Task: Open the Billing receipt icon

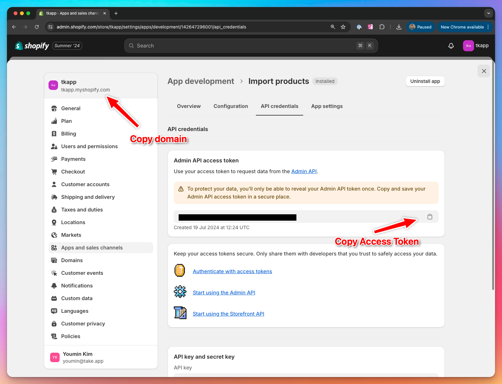Action: (54, 134)
